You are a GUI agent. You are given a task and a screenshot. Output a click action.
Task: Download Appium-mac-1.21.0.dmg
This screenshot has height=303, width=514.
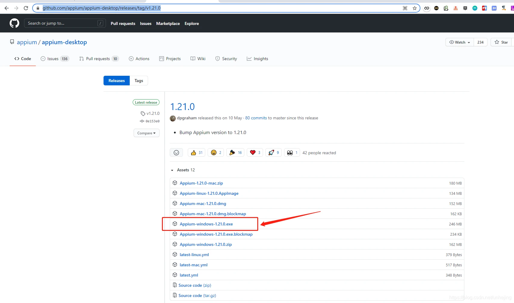[x=203, y=204]
